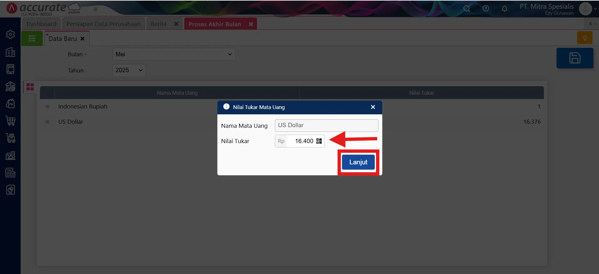Open the Bulan dropdown showing Mei
This screenshot has width=599, height=274.
point(174,54)
